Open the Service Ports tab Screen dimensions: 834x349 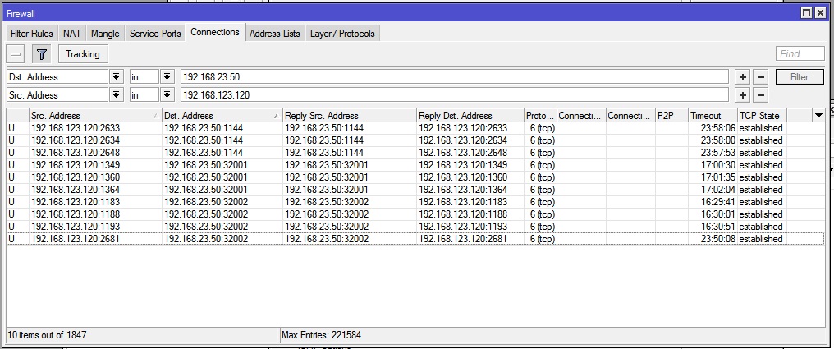[x=155, y=34]
